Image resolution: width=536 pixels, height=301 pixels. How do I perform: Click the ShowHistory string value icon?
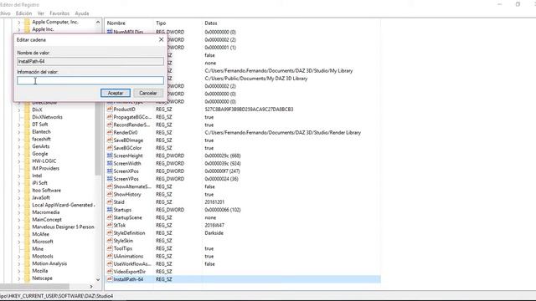(x=110, y=194)
